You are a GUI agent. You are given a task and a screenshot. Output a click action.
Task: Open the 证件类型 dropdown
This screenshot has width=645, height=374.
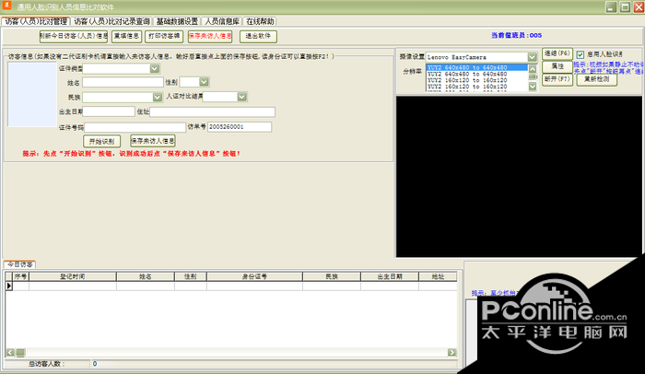pos(154,69)
